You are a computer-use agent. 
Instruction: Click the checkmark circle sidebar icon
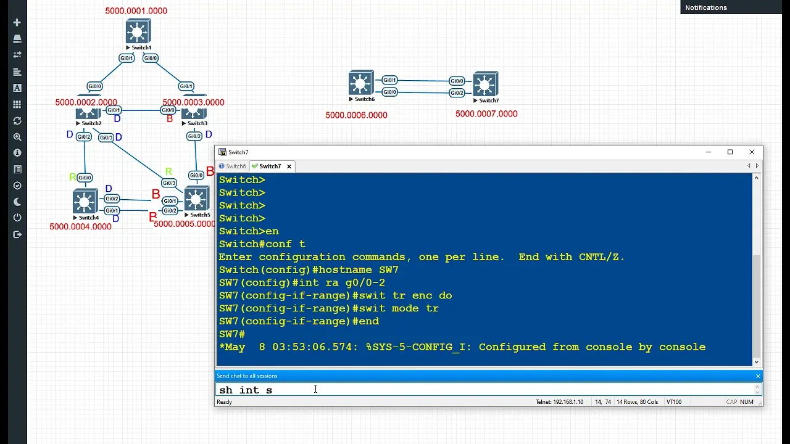pos(17,186)
